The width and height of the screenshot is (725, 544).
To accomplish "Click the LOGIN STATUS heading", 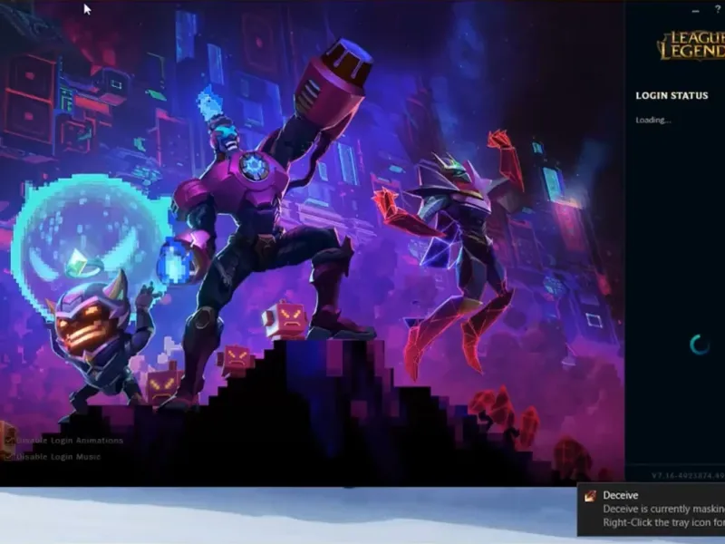I will point(672,96).
